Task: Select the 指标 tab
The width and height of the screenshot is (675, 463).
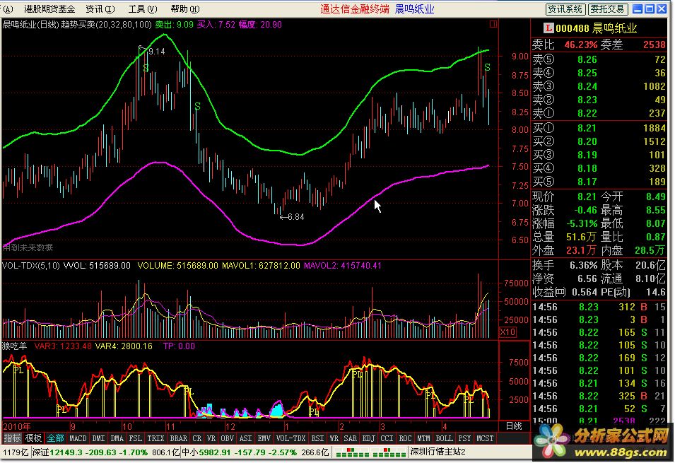Action: 12,438
